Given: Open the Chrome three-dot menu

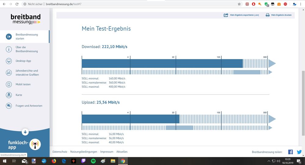Looking at the screenshot, I should (x=301, y=4).
